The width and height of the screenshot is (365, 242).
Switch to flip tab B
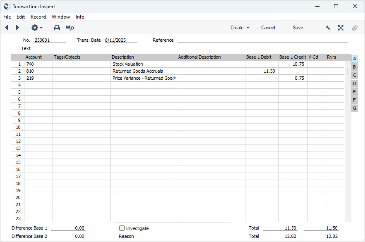[355, 67]
